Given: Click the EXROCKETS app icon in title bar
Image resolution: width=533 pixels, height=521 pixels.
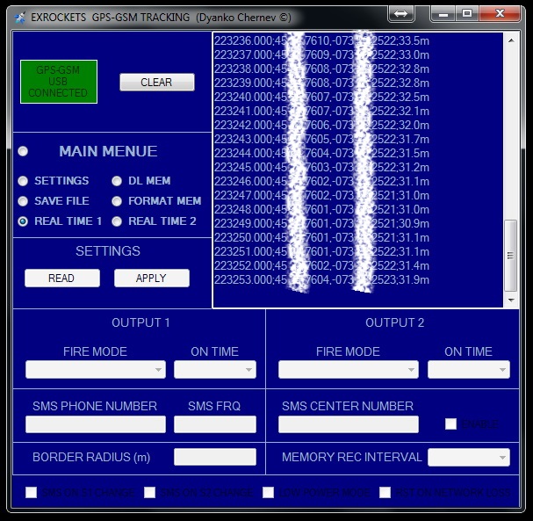Looking at the screenshot, I should click(20, 18).
